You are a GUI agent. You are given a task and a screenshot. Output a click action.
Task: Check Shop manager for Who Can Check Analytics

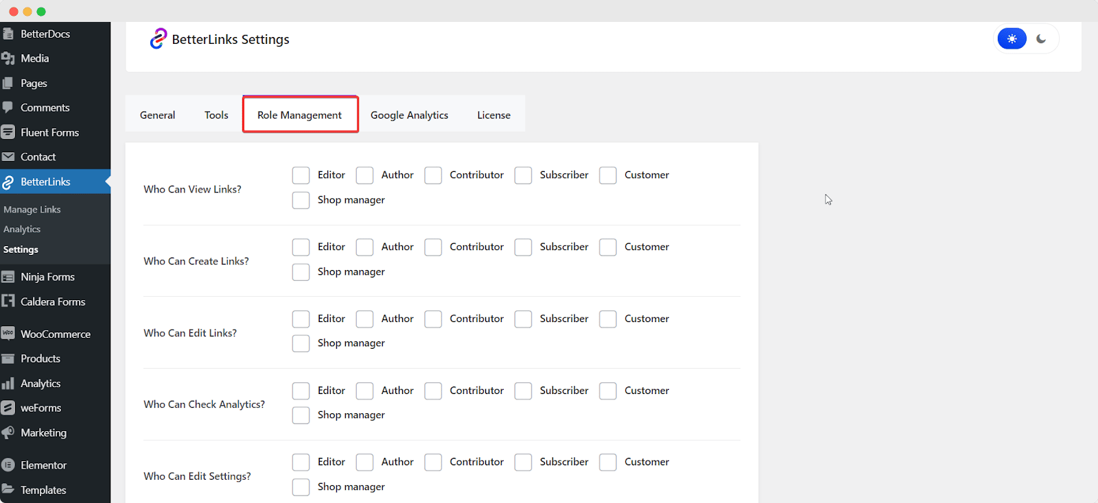point(301,415)
